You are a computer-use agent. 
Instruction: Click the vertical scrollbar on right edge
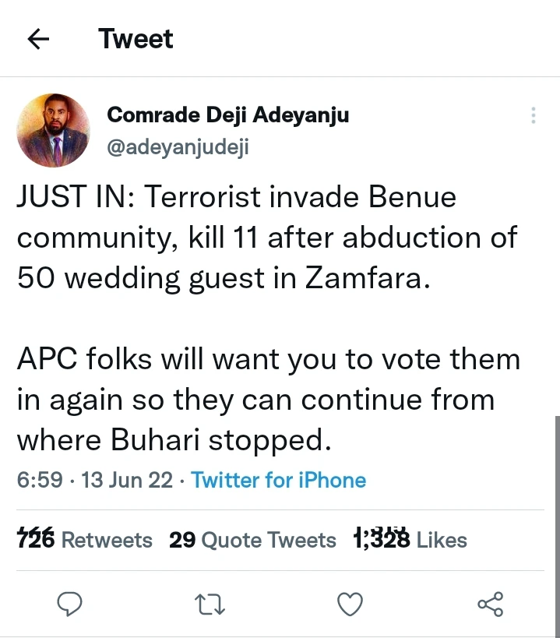pyautogui.click(x=556, y=483)
